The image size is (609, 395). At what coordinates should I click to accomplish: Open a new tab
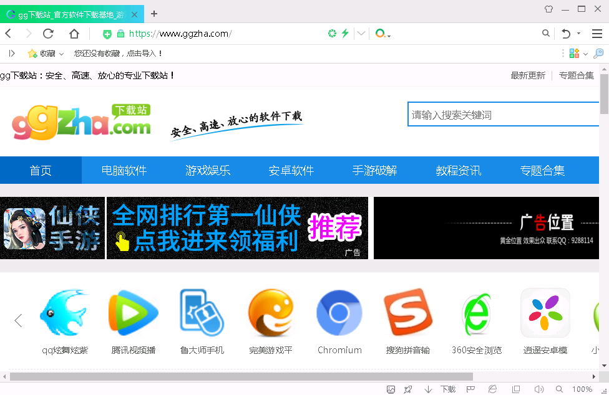[x=154, y=14]
